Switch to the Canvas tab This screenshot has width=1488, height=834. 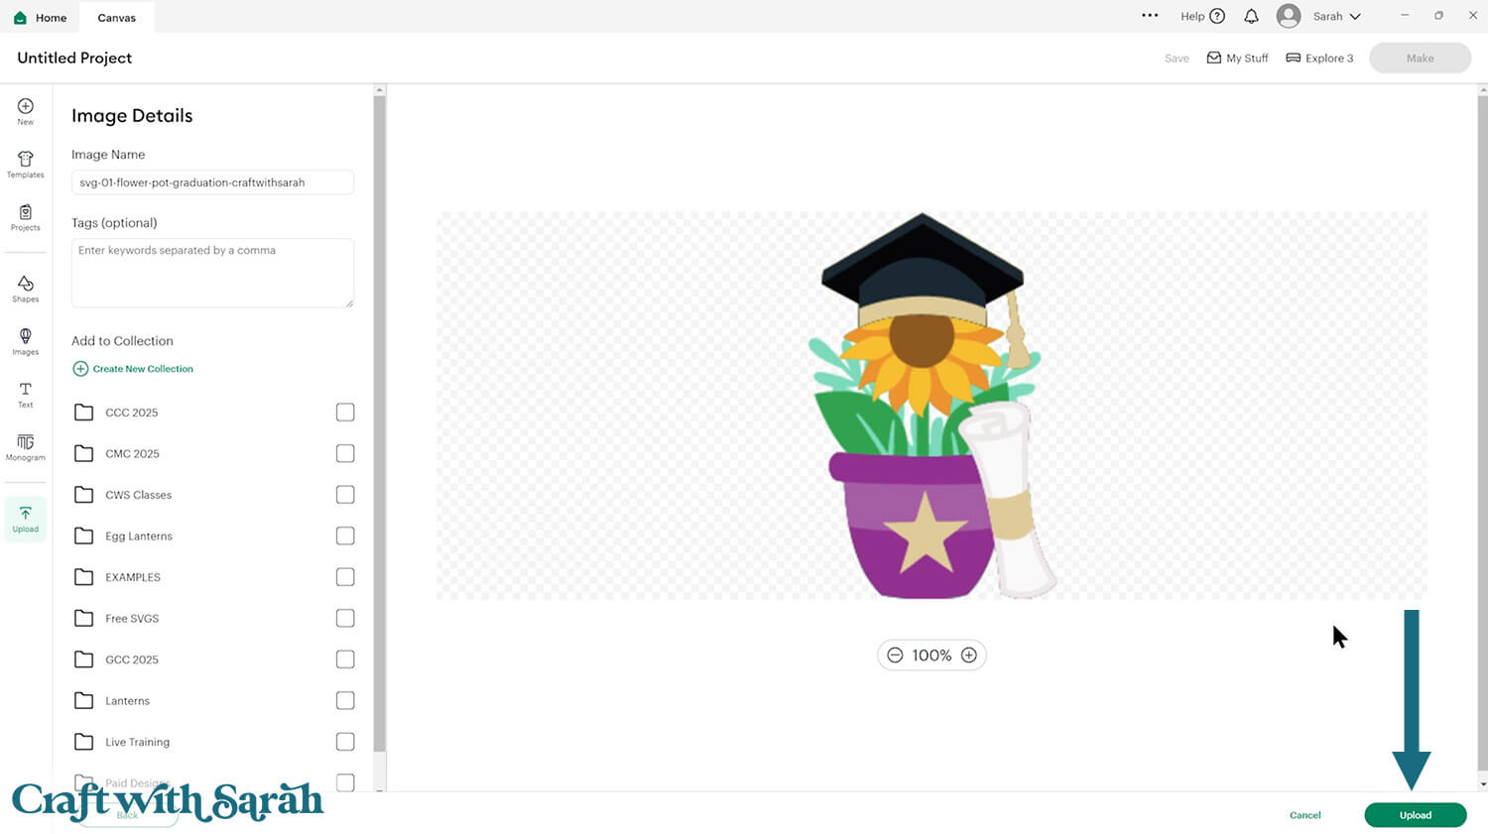click(117, 18)
